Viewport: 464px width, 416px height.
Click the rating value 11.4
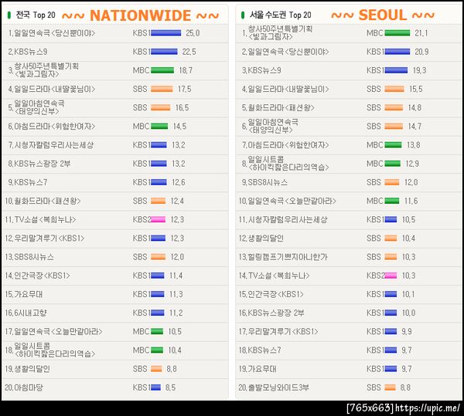pos(176,276)
